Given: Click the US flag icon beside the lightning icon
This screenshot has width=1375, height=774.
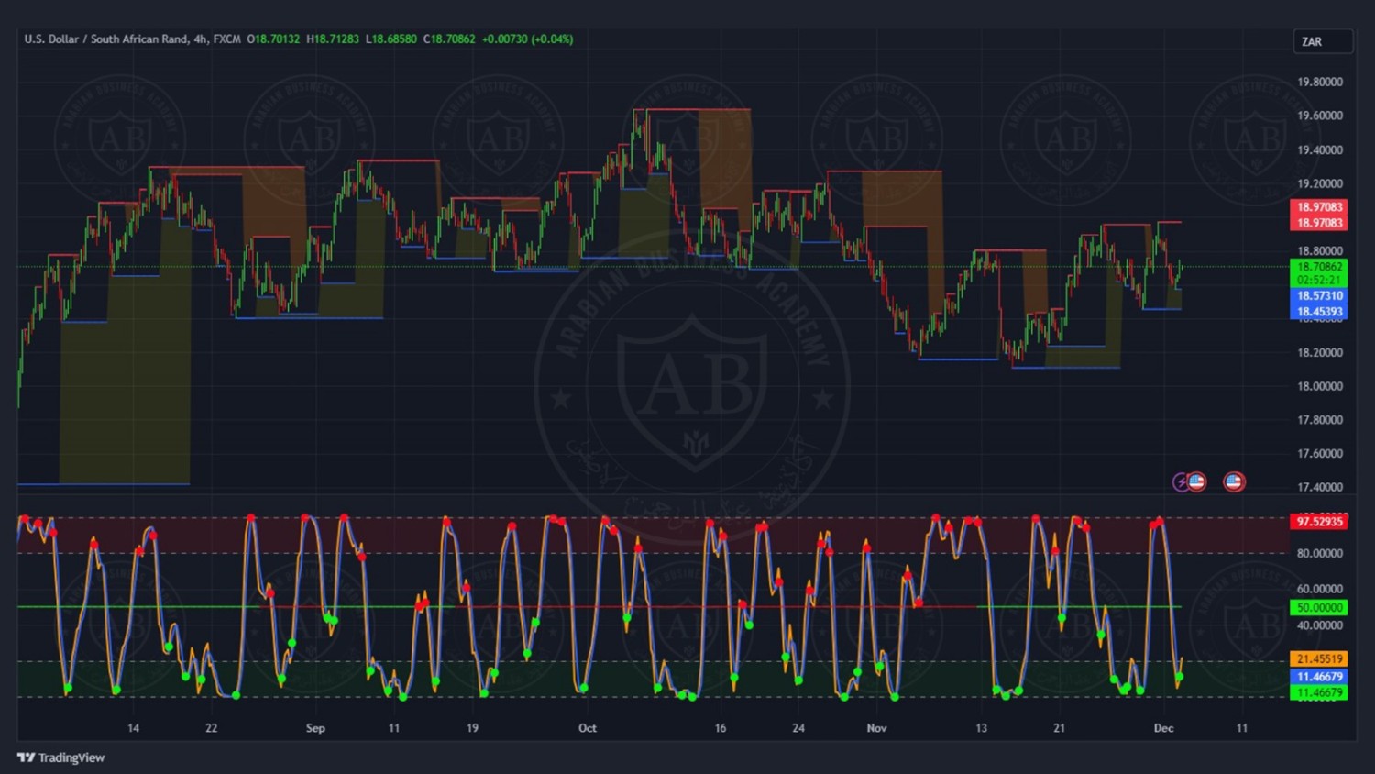Looking at the screenshot, I should tap(1196, 482).
